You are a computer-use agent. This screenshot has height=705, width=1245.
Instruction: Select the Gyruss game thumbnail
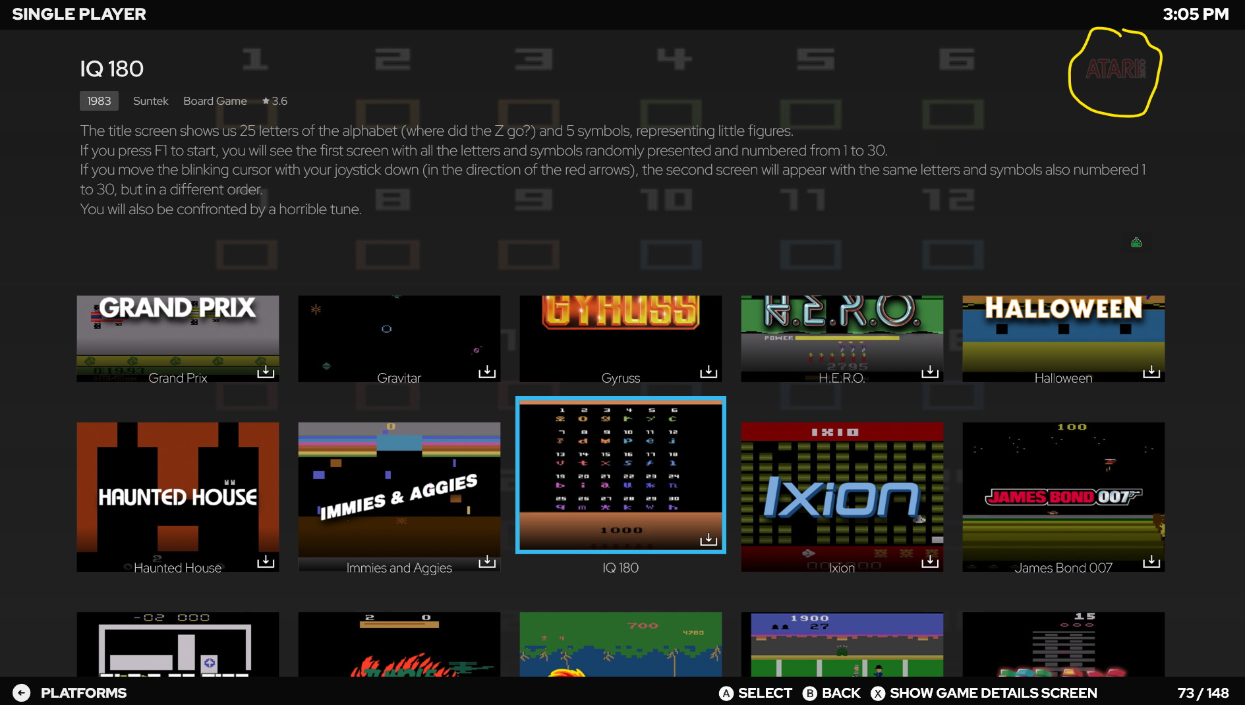click(x=621, y=339)
